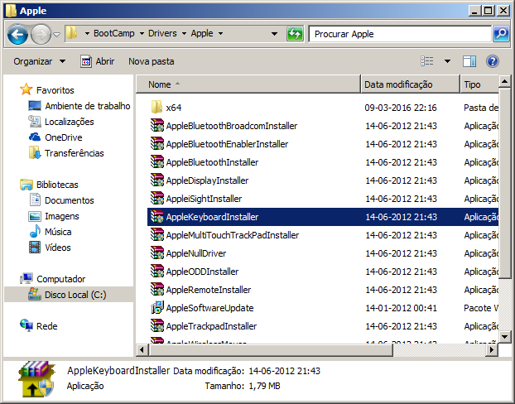Select AppleMultiTouchTrackPadInstaller file icon
The image size is (515, 404).
(x=157, y=235)
